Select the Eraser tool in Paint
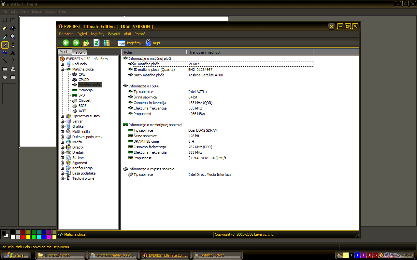The image size is (417, 260). (5, 29)
